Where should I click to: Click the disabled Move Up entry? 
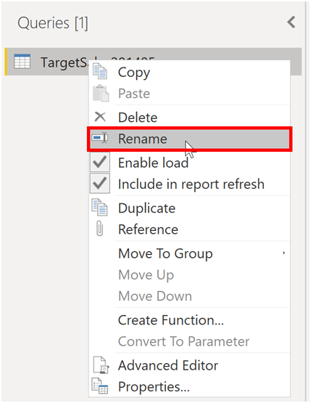[146, 275]
